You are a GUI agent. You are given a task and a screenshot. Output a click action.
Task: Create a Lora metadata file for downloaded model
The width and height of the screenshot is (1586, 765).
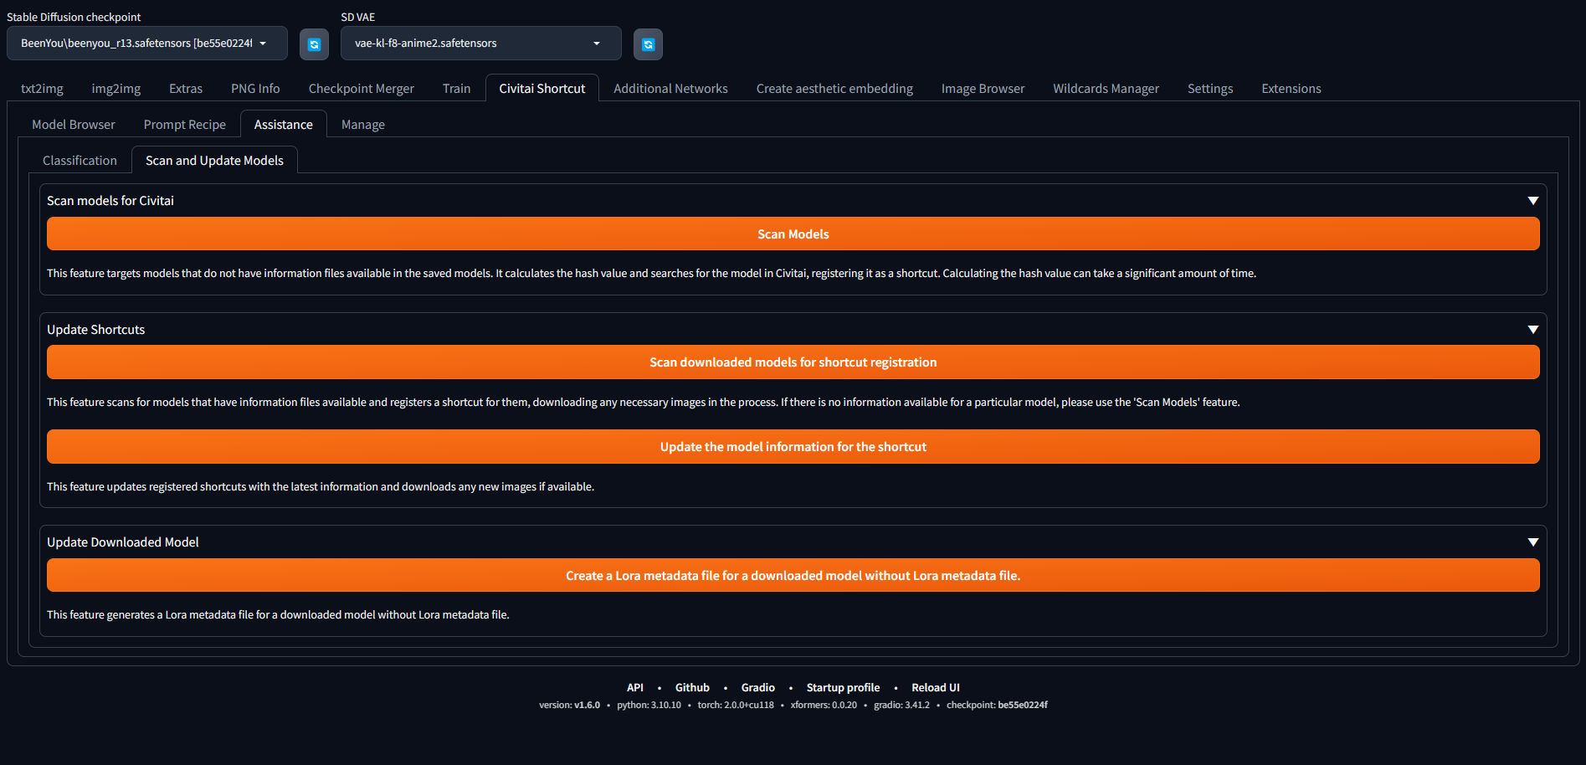793,575
